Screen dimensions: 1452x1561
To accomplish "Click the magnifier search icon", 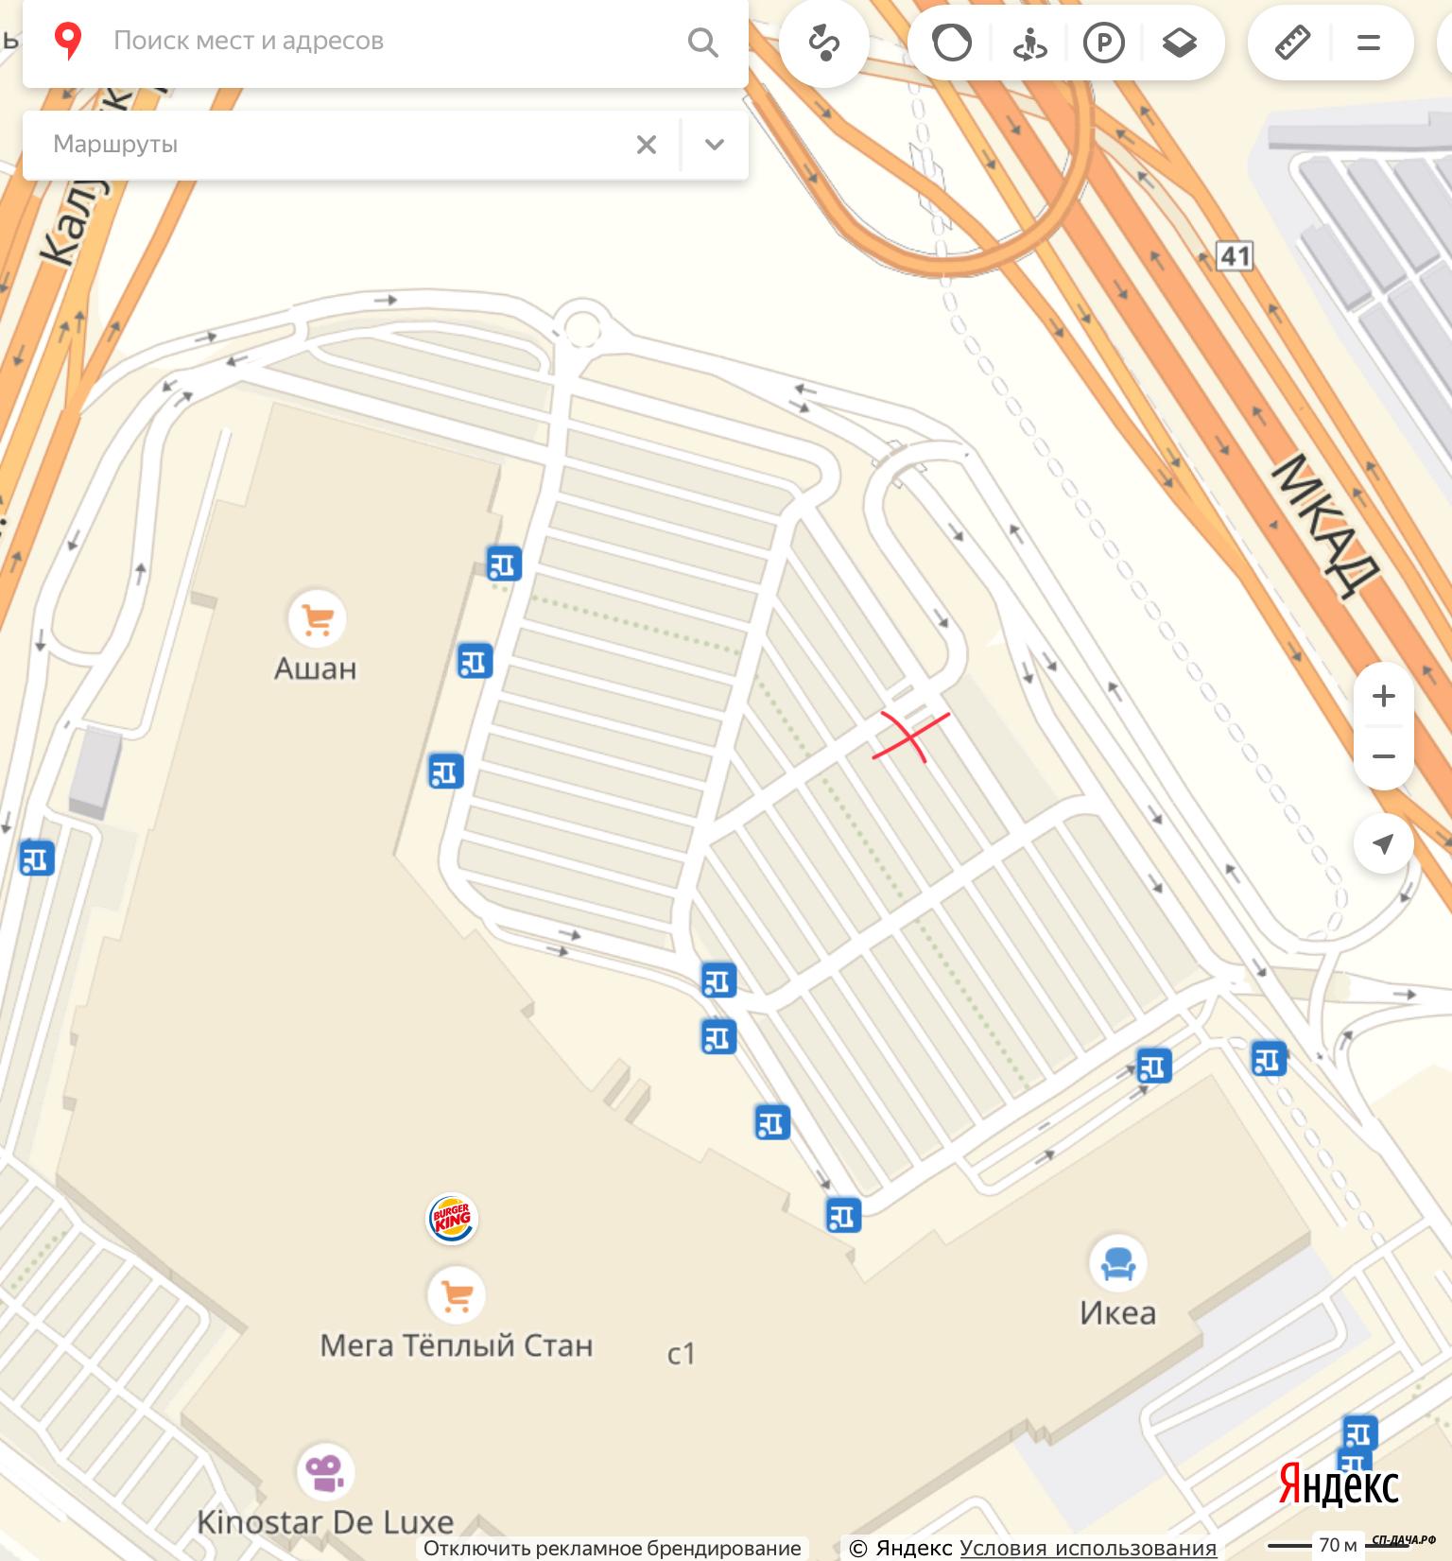I will [702, 42].
